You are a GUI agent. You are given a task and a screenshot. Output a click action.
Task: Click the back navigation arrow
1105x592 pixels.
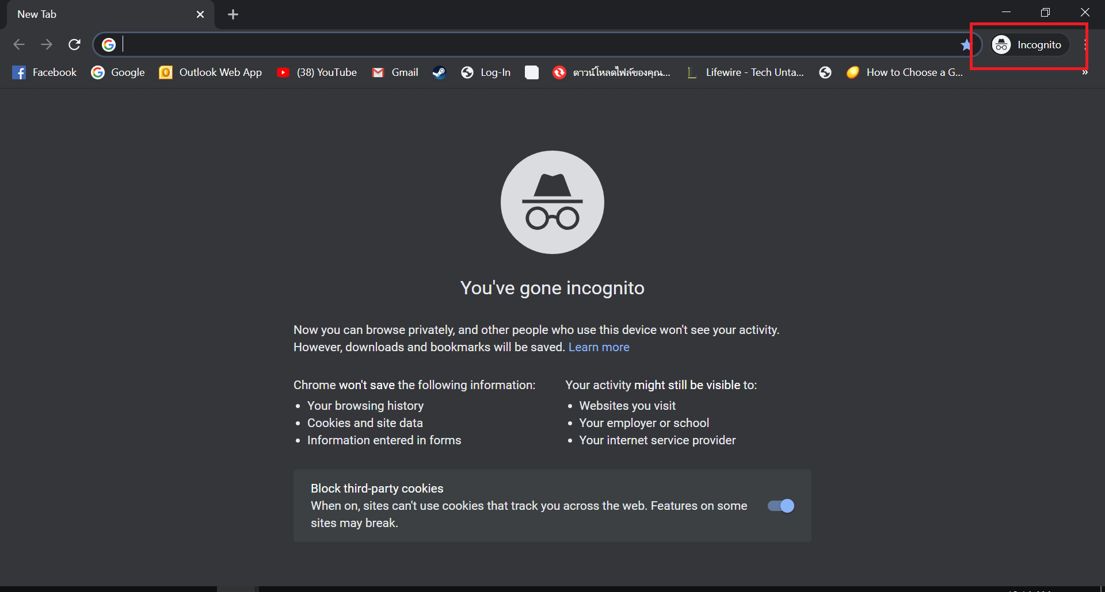point(19,44)
